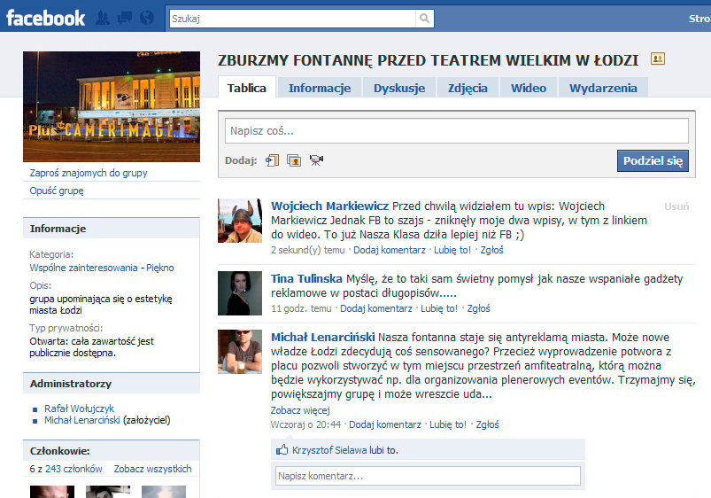This screenshot has width=711, height=498.
Task: Click the Facebook logo
Action: [45, 18]
